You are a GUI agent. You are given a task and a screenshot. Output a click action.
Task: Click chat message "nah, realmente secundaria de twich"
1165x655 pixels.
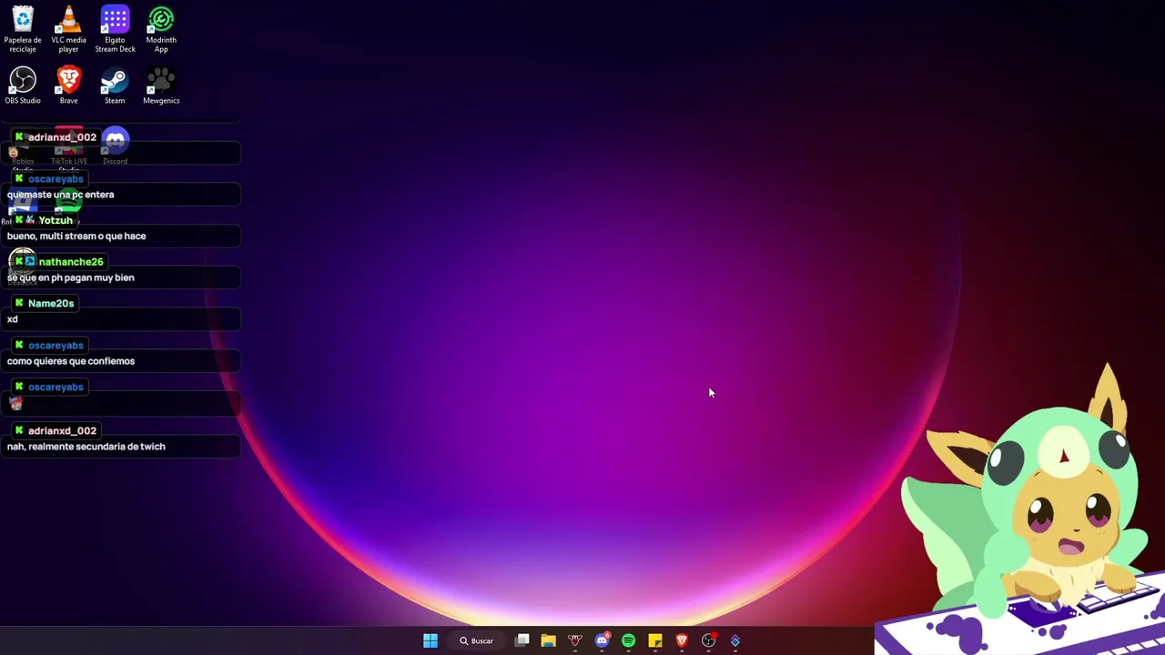(86, 447)
